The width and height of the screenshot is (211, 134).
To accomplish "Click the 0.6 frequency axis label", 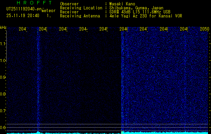I will [x=3, y=127].
